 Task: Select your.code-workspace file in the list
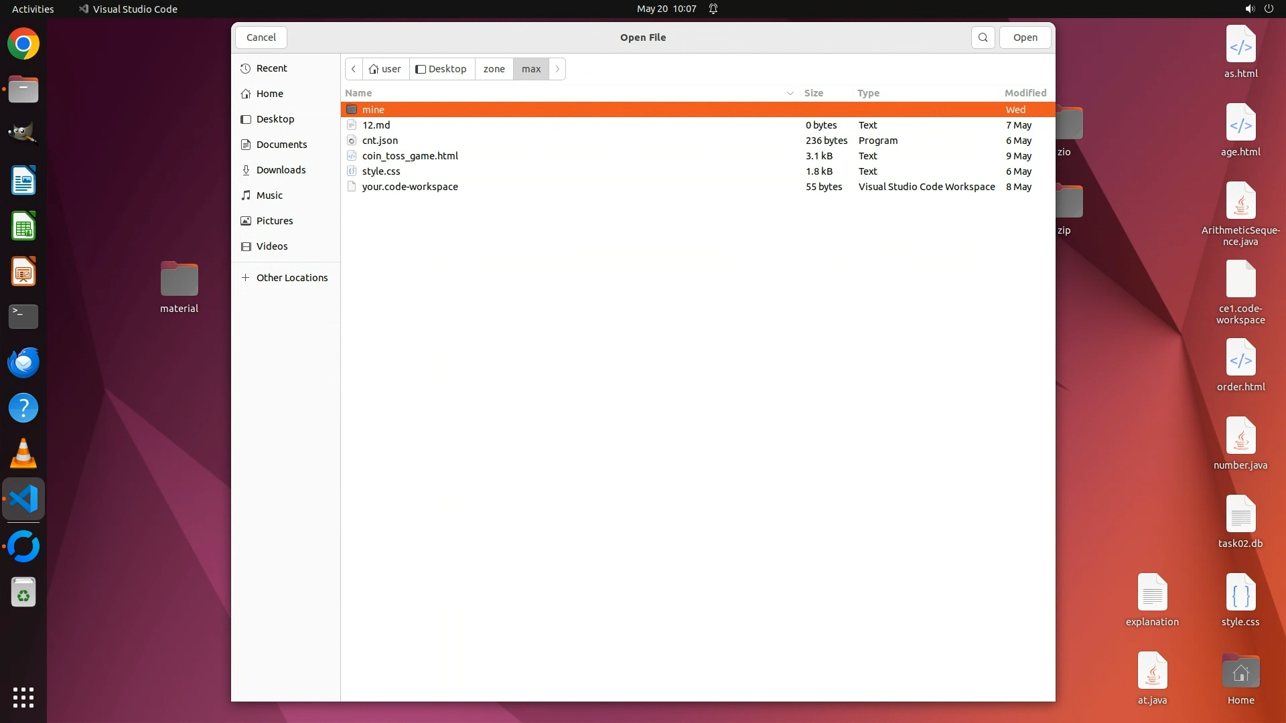click(410, 187)
